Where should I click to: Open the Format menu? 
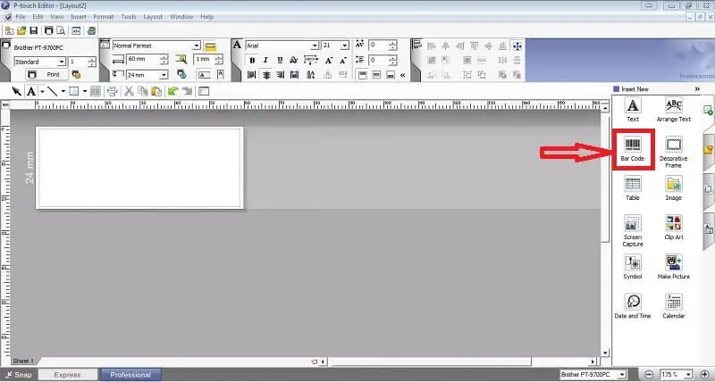click(104, 17)
